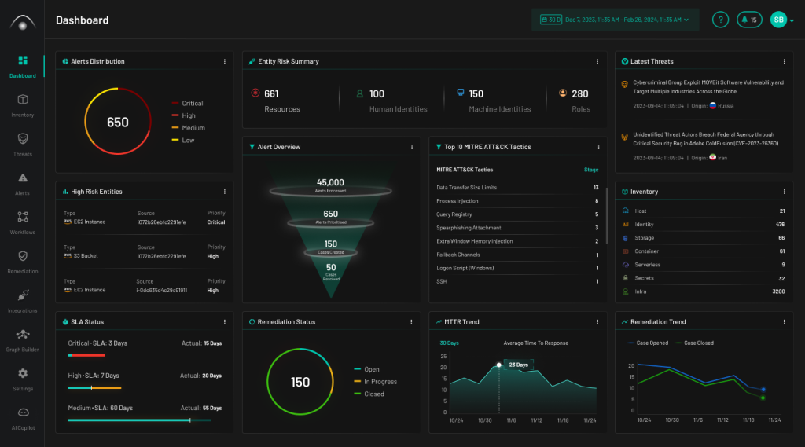Open SLA Status options menu

[x=224, y=322]
